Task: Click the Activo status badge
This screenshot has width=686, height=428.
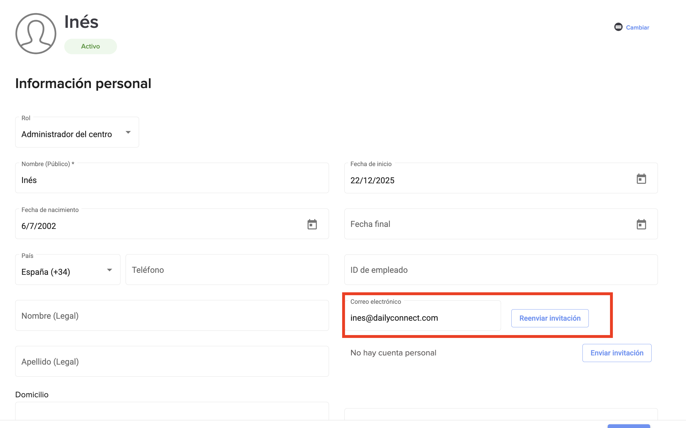Action: pos(90,46)
